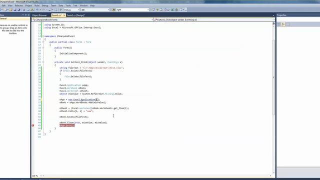This screenshot has height=180, width=320.
Task: Open the Refactor menu
Action: [x=19, y=5]
